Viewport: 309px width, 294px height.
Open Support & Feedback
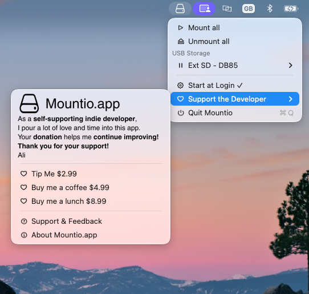91,221
